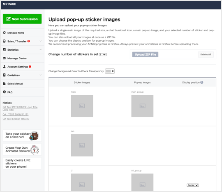The height and width of the screenshot is (192, 222).
Task: Click the Manage Items gear icon
Action: click(x=5, y=33)
